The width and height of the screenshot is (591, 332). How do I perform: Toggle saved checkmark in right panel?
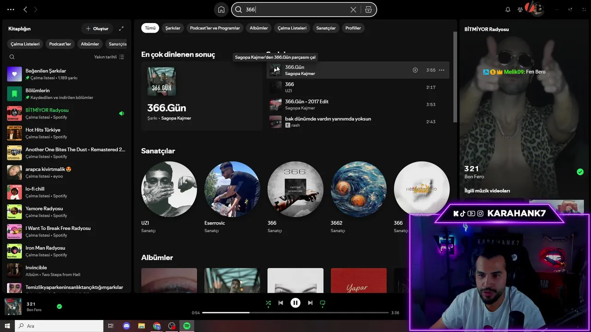pyautogui.click(x=580, y=172)
